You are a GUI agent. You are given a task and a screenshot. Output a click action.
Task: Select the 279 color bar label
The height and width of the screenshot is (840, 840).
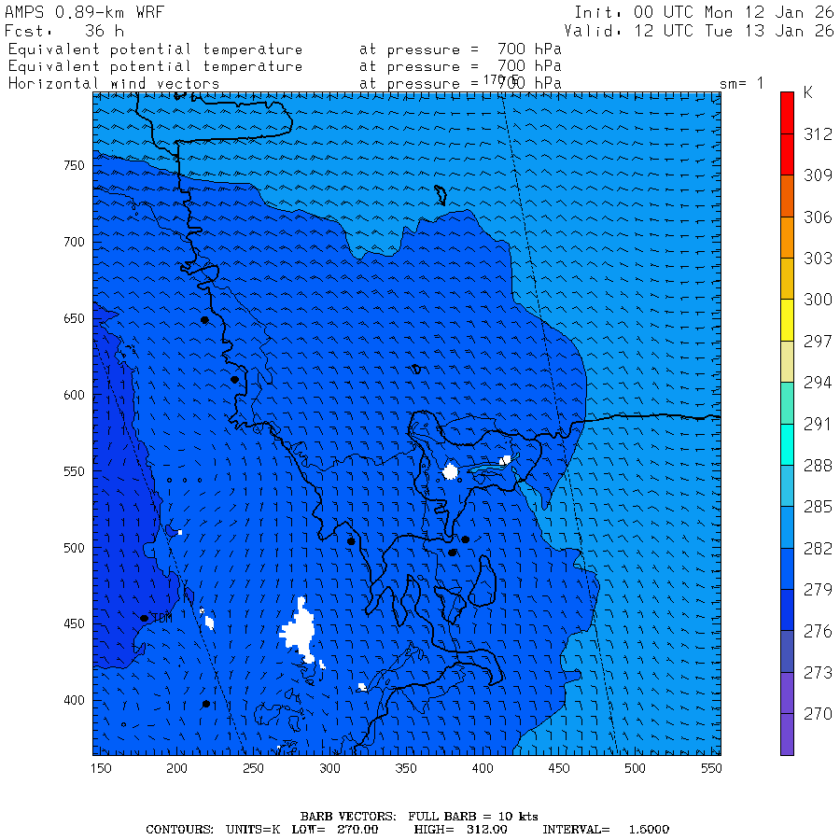(818, 590)
